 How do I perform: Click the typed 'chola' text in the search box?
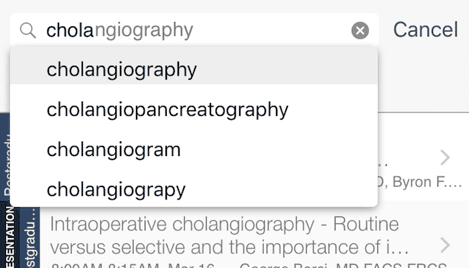(x=70, y=30)
